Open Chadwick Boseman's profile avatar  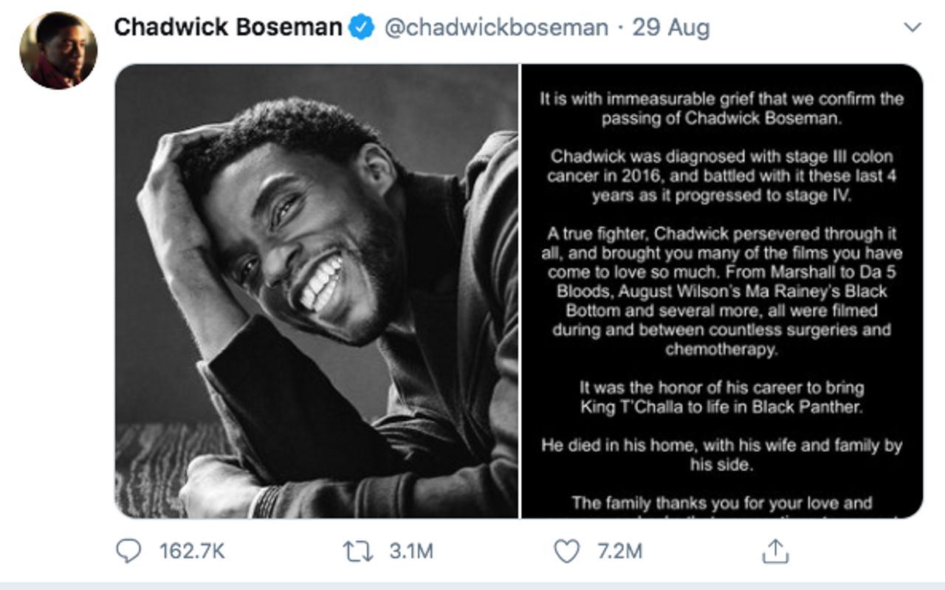tap(58, 50)
